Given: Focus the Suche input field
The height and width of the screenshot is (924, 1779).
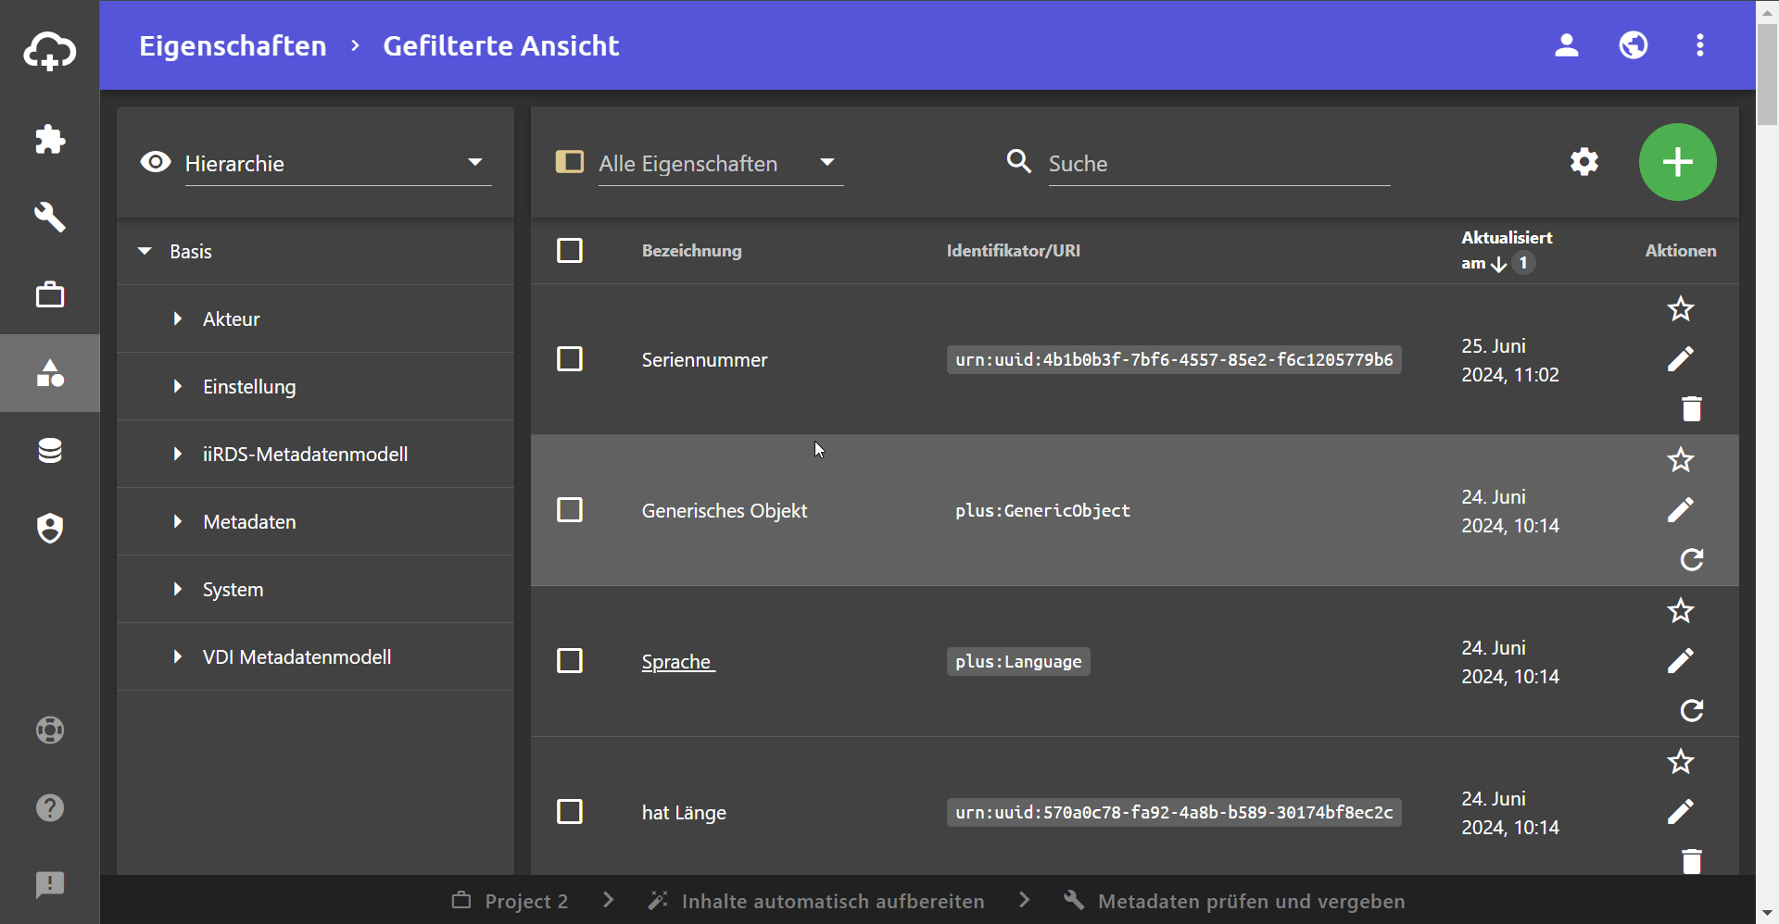Looking at the screenshot, I should (x=1219, y=164).
